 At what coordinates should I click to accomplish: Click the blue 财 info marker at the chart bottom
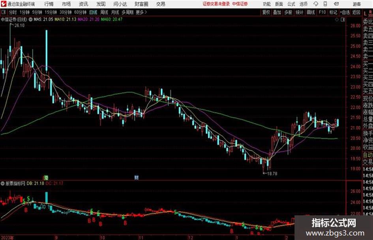coord(136,177)
